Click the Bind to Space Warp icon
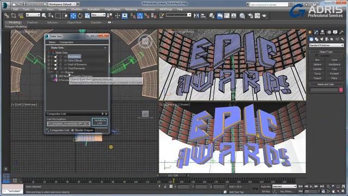Viewport: 348px width, 196px height. click(x=21, y=16)
